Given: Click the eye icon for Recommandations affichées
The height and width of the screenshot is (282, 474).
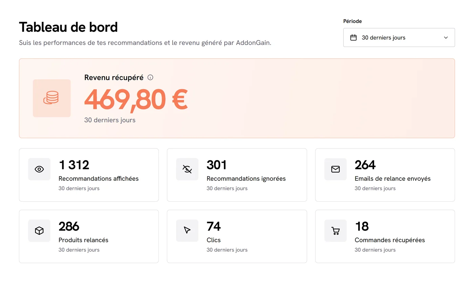Looking at the screenshot, I should click(x=39, y=169).
